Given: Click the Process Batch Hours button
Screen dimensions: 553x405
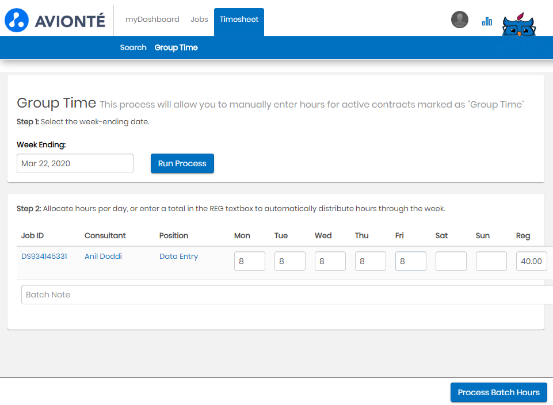Looking at the screenshot, I should click(498, 392).
